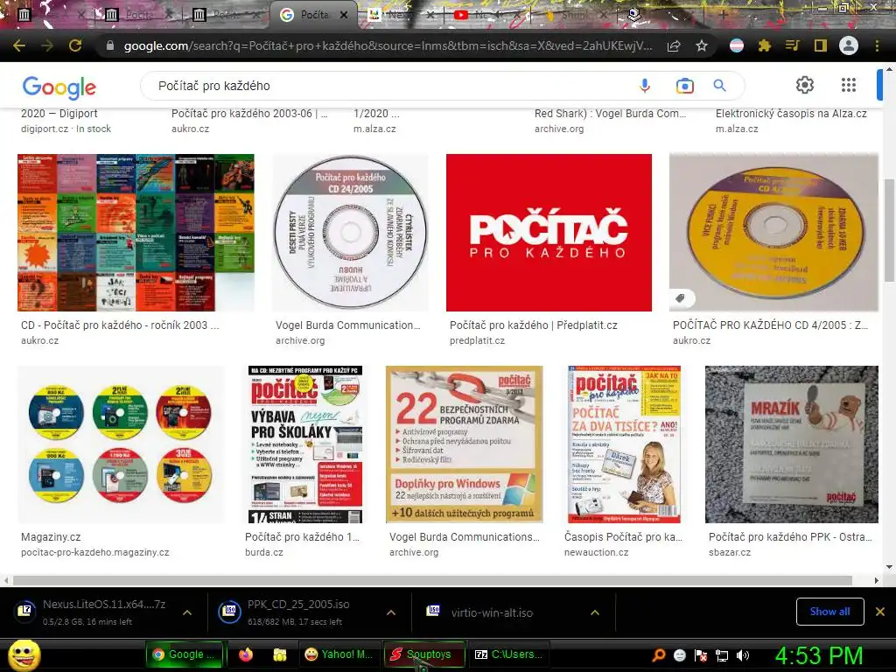
Task: Click the horizontal scrollbar at page bottom
Action: (432, 580)
